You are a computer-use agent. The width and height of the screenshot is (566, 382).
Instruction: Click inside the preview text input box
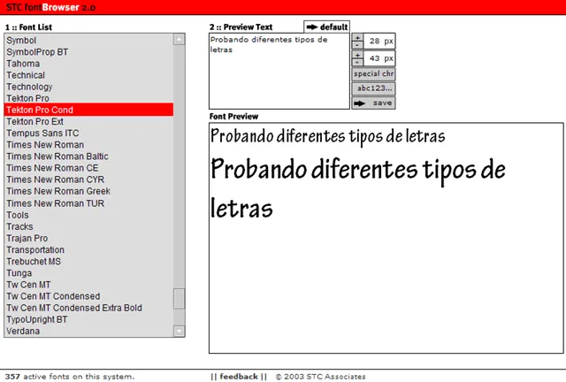(279, 71)
